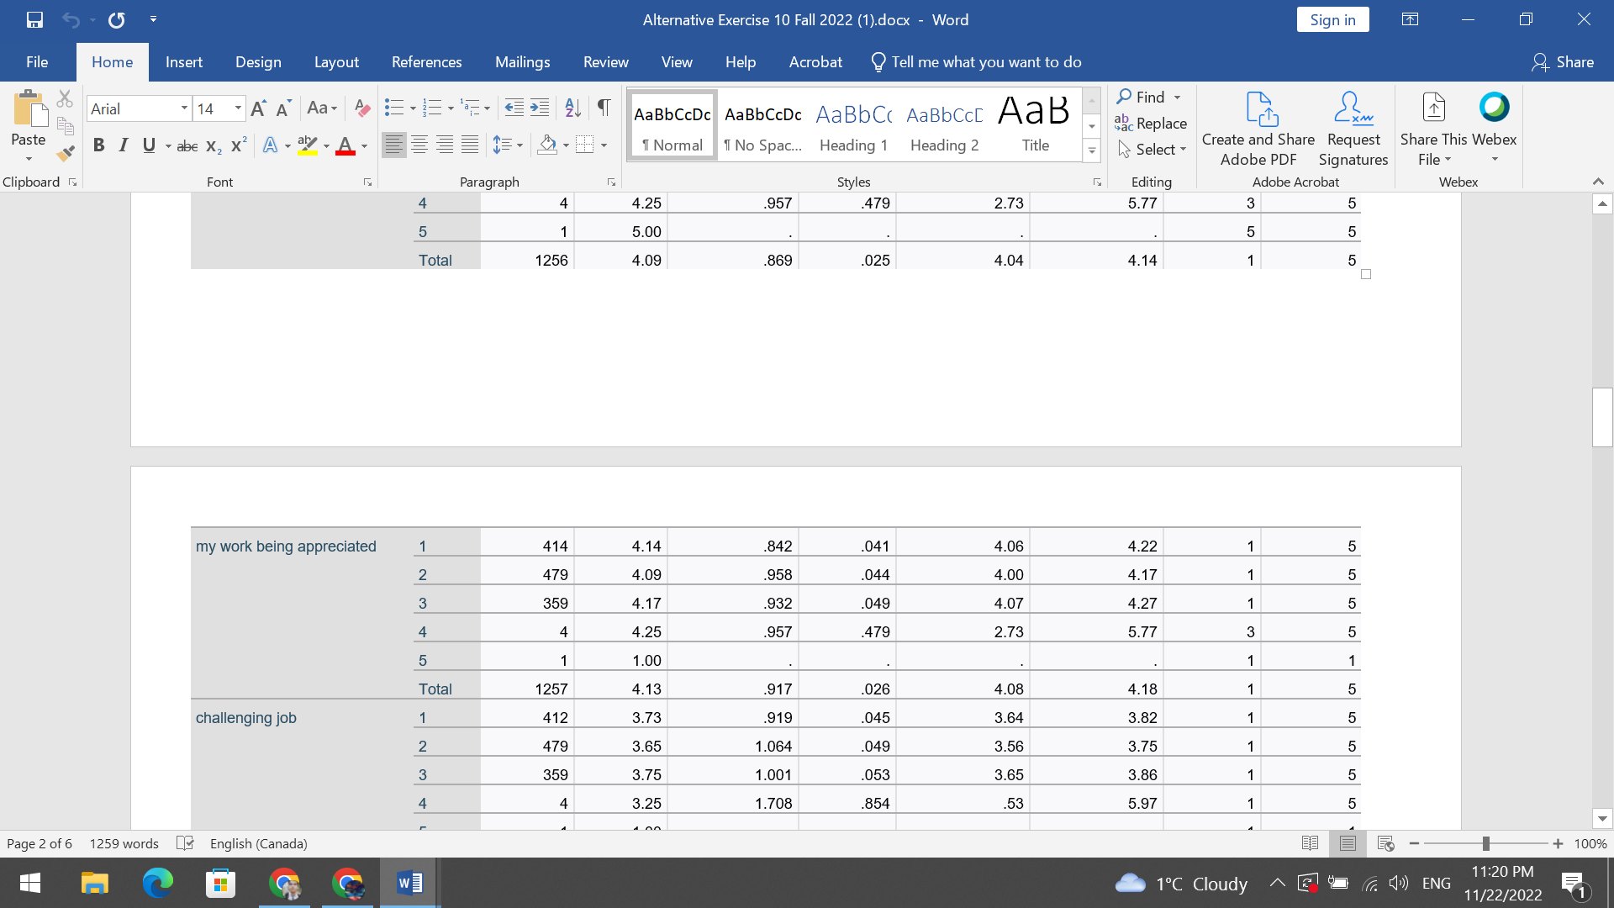Toggle Bold formatting

click(98, 145)
